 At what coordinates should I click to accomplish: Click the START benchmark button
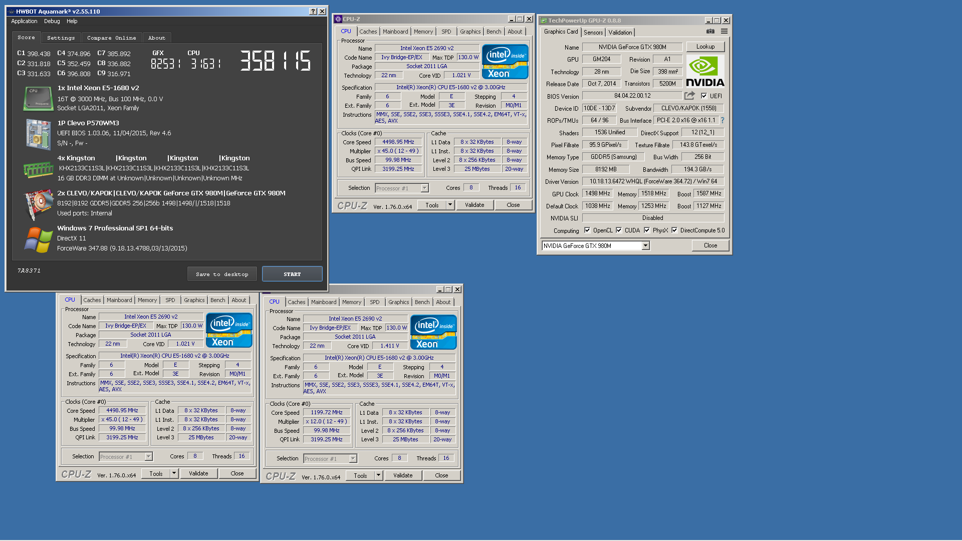pyautogui.click(x=292, y=274)
